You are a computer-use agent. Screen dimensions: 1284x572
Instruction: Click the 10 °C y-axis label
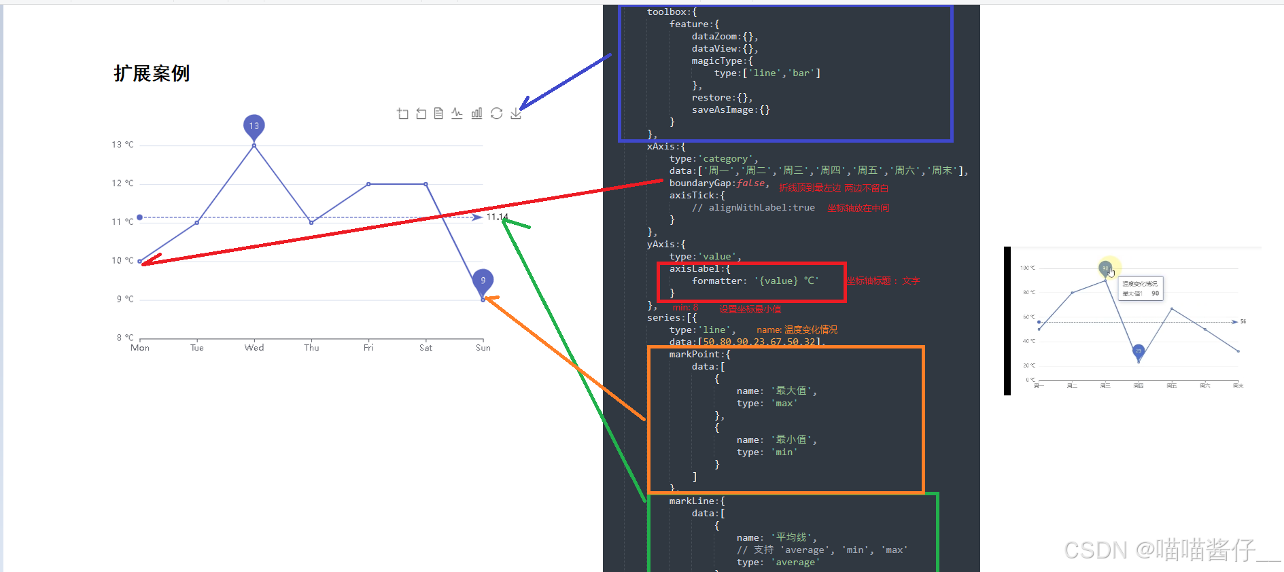click(x=123, y=260)
